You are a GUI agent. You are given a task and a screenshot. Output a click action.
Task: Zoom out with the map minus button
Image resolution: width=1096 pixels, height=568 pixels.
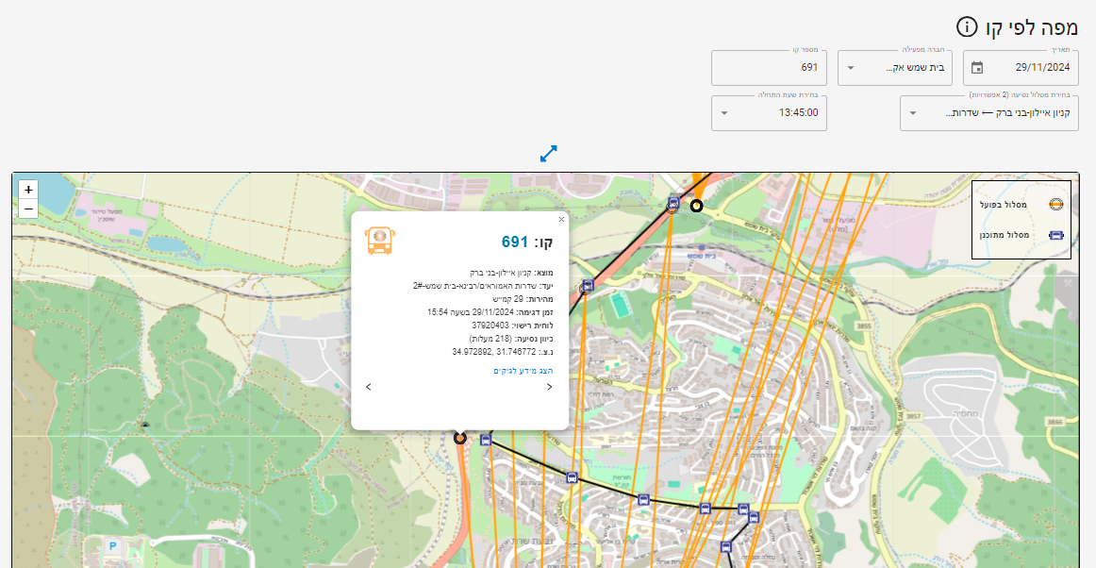[28, 209]
